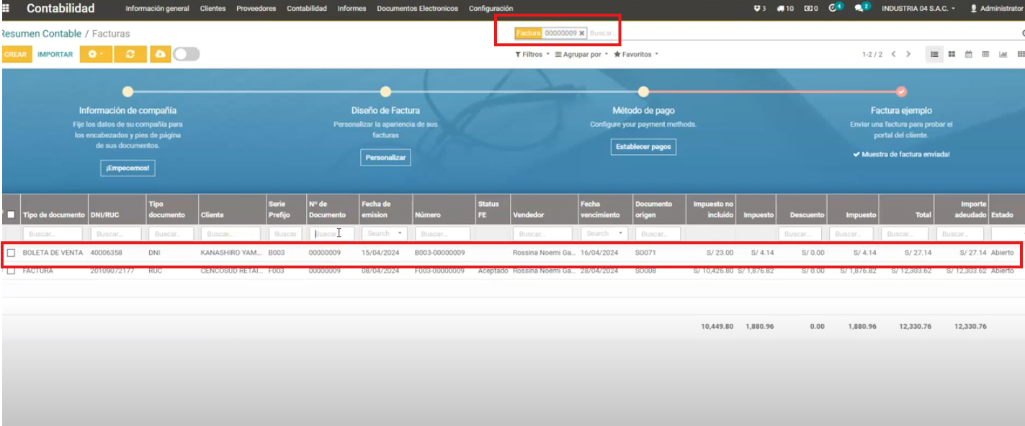
Task: Open the apps grid menu icon
Action: tap(6, 9)
